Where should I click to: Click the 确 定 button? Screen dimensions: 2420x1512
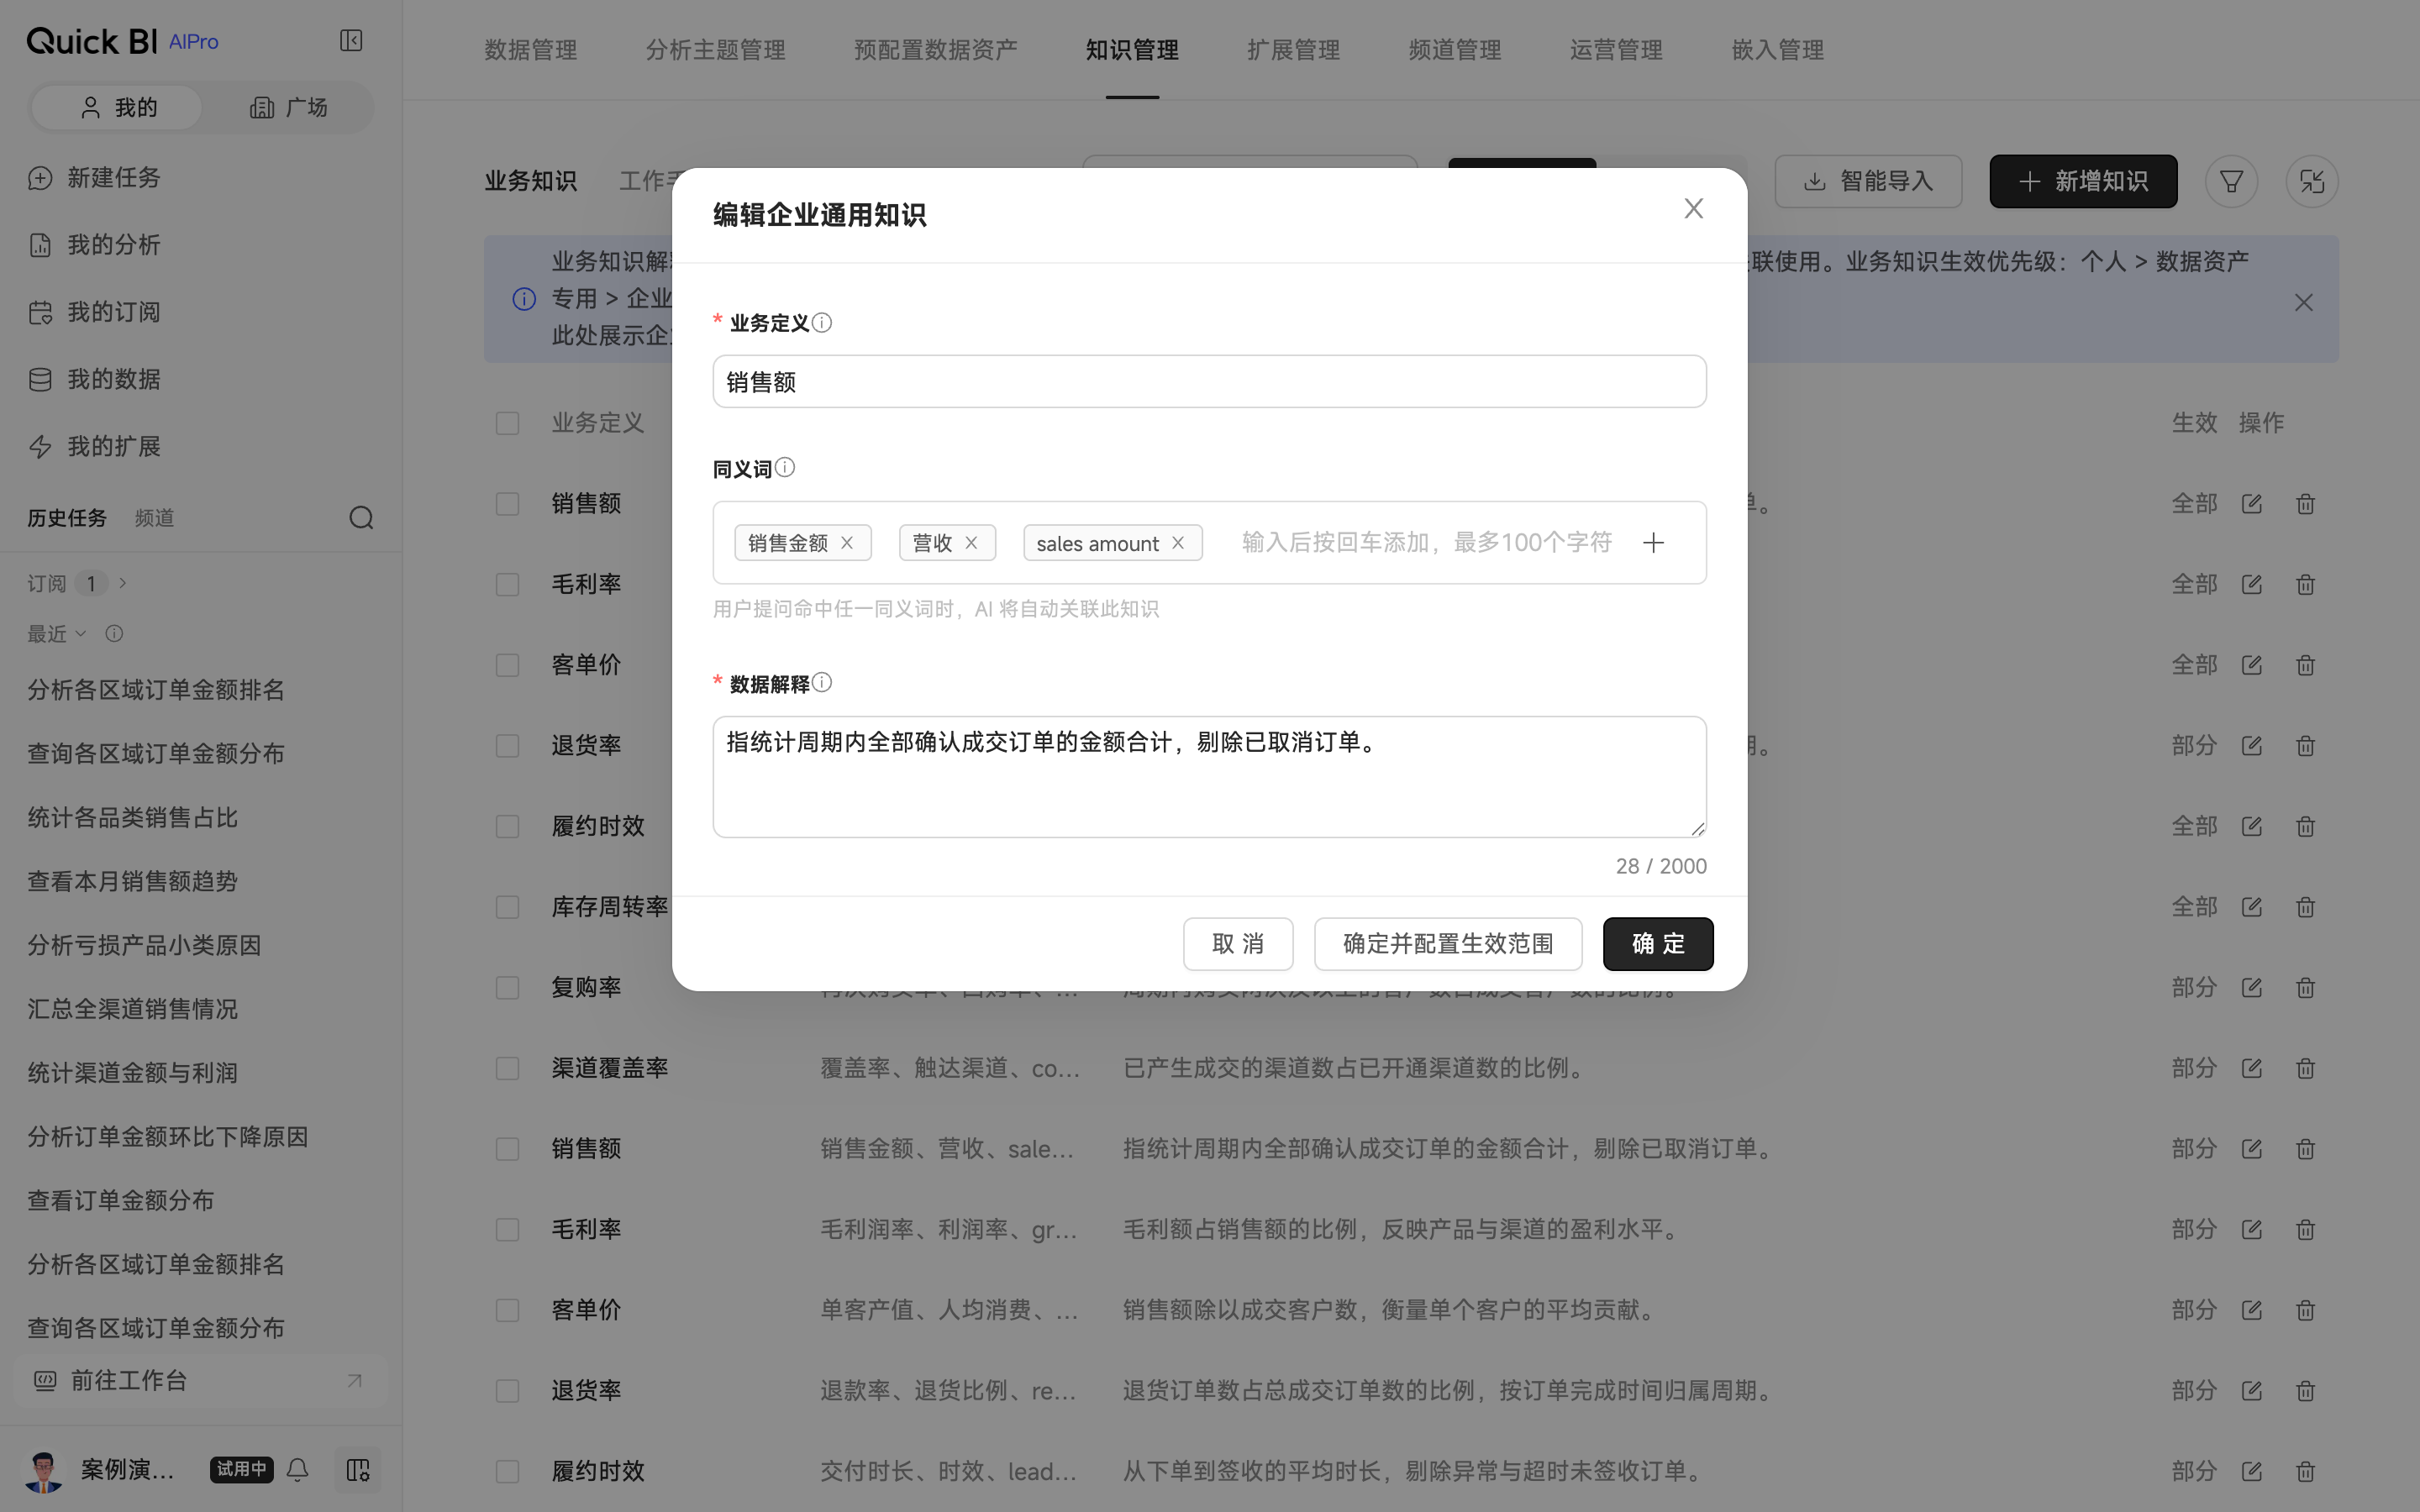pos(1657,943)
